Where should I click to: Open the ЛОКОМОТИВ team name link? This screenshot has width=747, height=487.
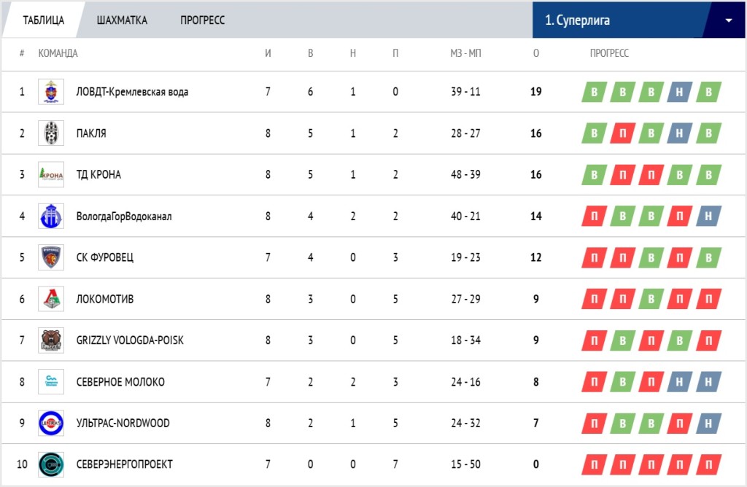click(x=105, y=299)
